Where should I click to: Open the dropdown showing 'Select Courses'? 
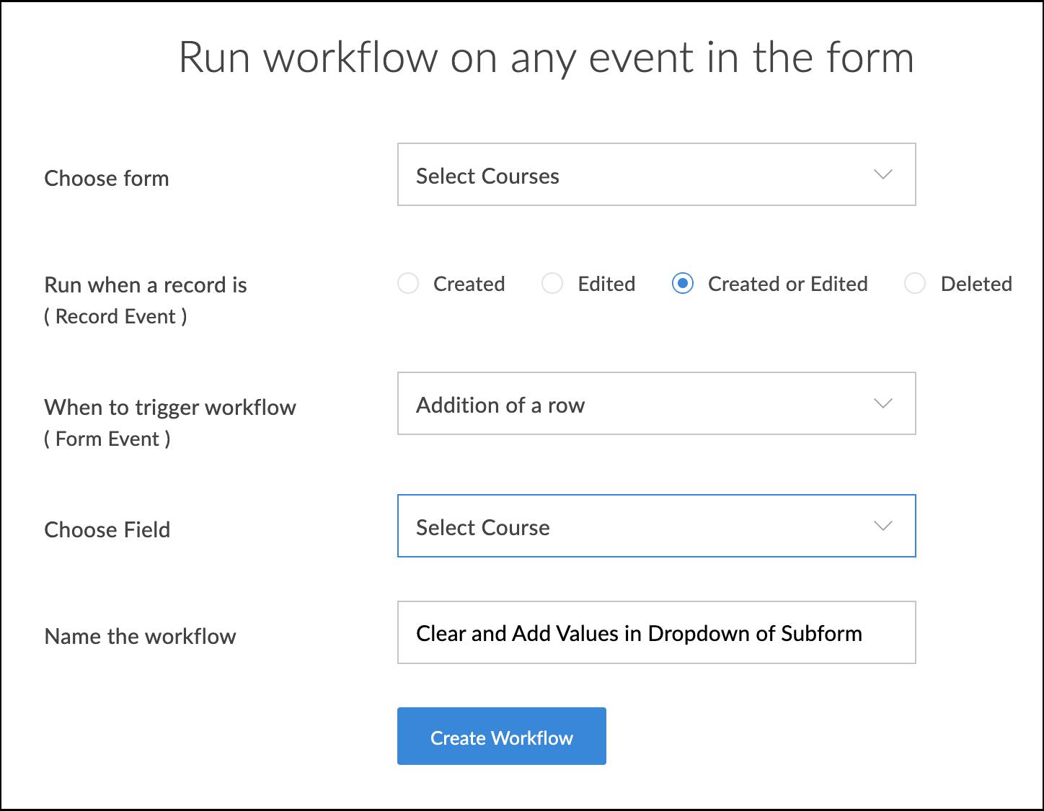point(634,175)
